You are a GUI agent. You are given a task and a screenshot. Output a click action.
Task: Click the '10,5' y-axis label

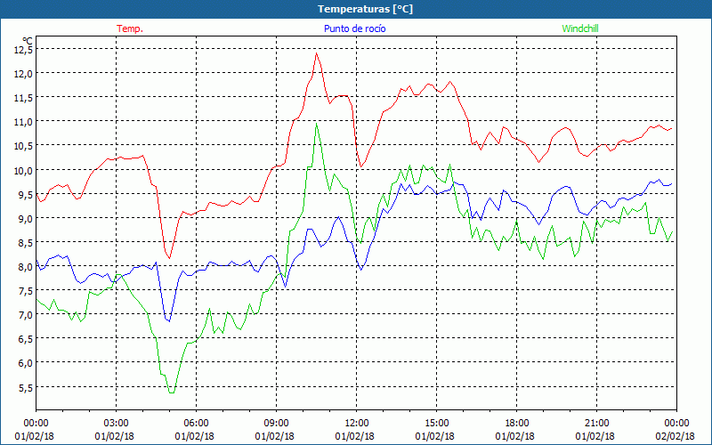tap(24, 146)
